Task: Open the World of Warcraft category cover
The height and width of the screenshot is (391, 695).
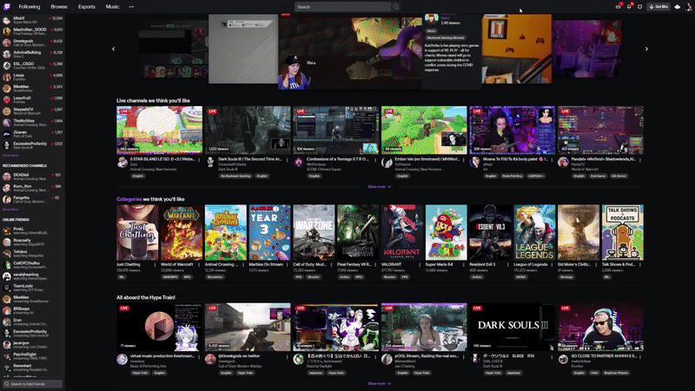Action: (x=182, y=232)
